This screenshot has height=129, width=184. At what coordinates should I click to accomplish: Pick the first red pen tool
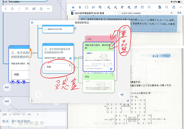(109, 7)
